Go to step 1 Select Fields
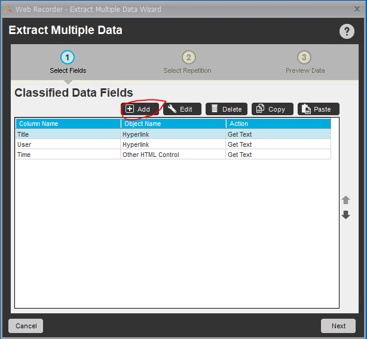The height and width of the screenshot is (339, 367). [x=68, y=62]
